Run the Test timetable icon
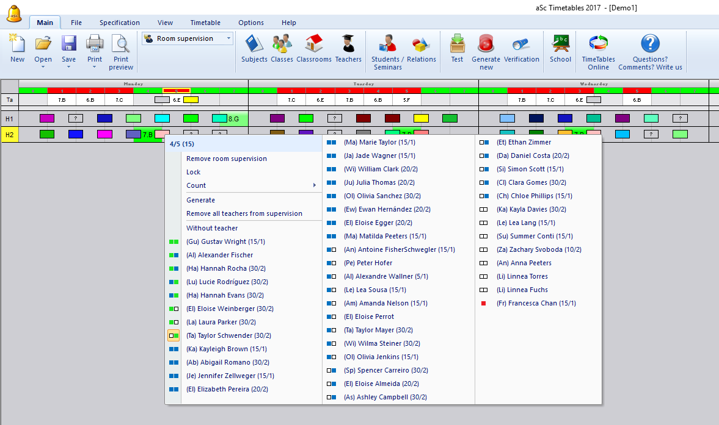 point(457,45)
